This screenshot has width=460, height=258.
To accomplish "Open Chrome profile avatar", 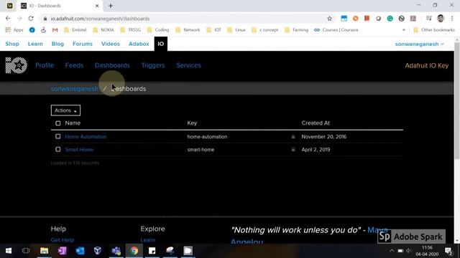I will pos(441,19).
